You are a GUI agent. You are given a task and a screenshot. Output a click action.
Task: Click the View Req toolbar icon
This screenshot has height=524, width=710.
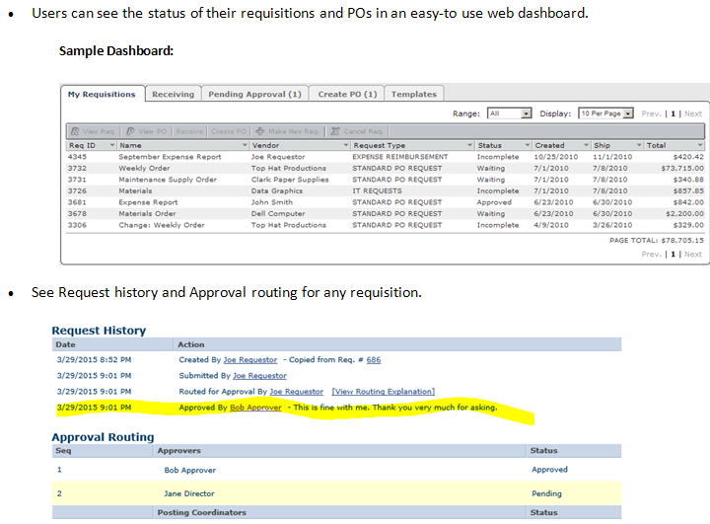pos(74,130)
